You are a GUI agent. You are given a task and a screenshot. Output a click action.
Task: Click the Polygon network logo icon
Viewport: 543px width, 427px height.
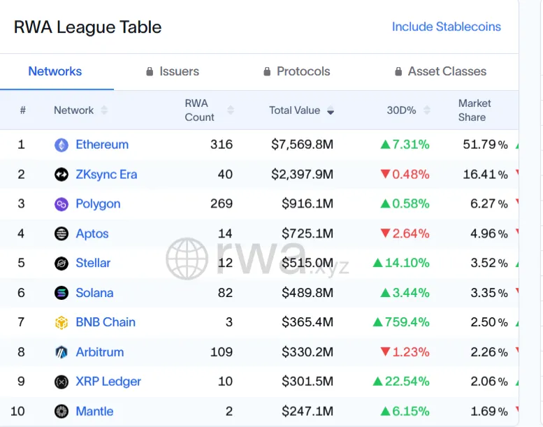coord(61,204)
